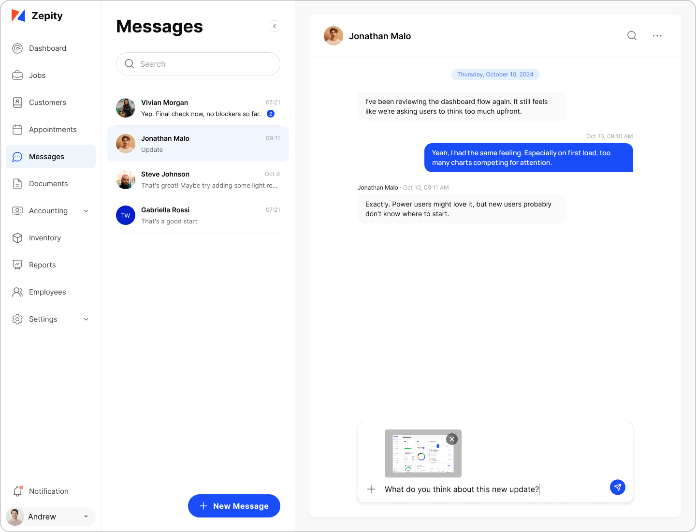Preview the attached dashboard screenshot thumbnail
Image resolution: width=696 pixels, height=532 pixels.
(x=423, y=454)
